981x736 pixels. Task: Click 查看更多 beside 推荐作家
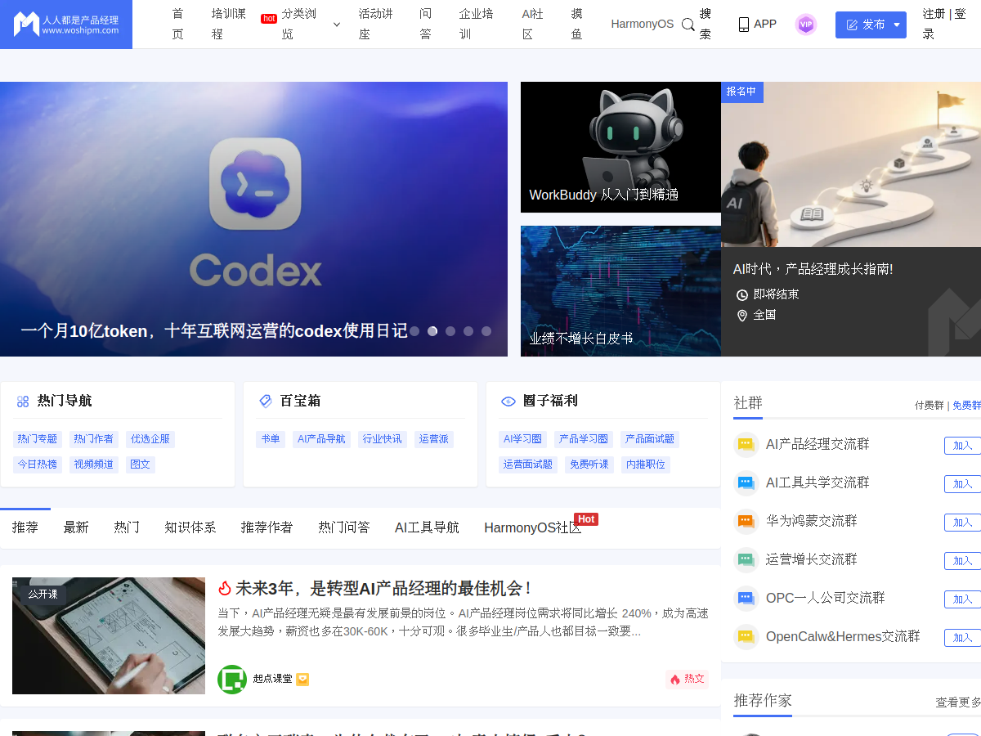pyautogui.click(x=958, y=702)
